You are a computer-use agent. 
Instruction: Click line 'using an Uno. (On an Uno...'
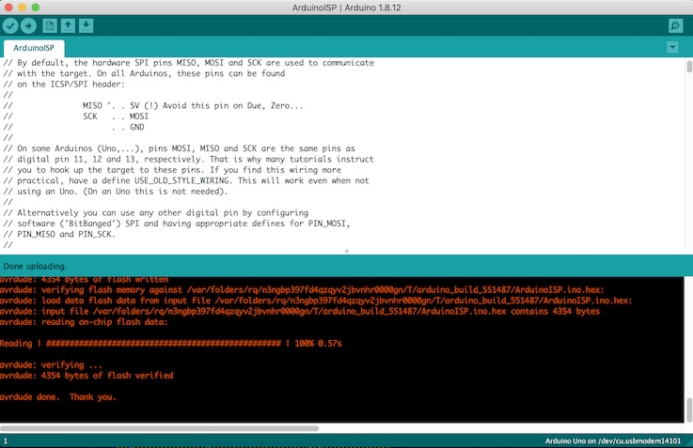click(x=116, y=191)
